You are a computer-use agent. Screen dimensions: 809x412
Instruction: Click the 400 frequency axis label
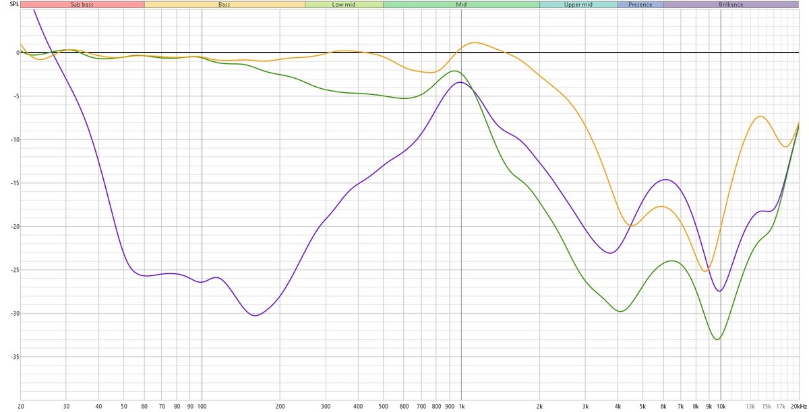pos(358,407)
